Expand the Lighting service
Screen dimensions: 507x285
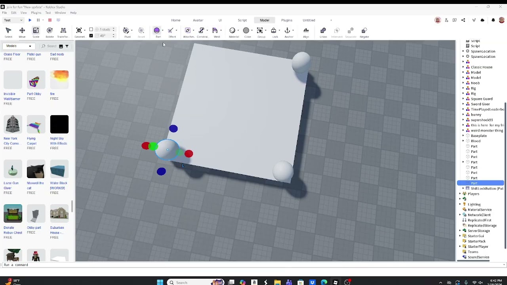pos(460,204)
